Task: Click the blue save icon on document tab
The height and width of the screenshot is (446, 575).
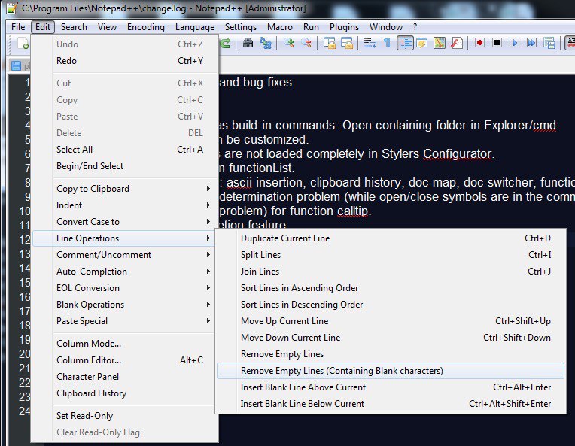Action: click(x=16, y=66)
